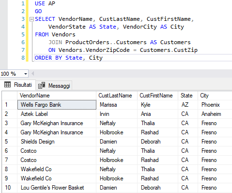Select the Wells Fargo Bank cell
This screenshot has width=232, height=193.
click(x=57, y=105)
